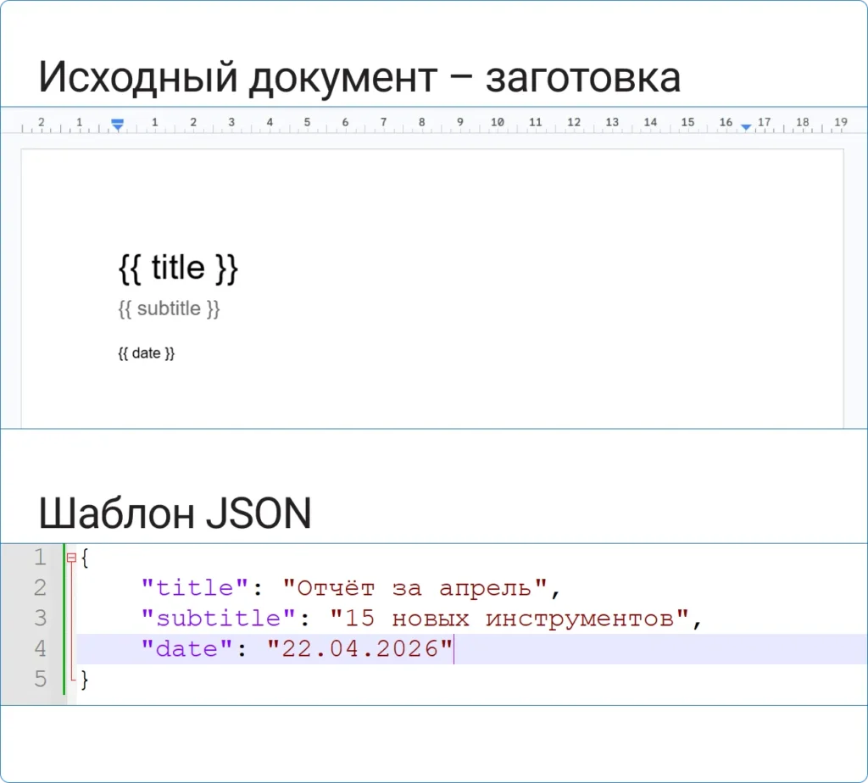Screen dimensions: 868x783
Task: Click the {{ date }} placeholder text
Action: pos(146,353)
